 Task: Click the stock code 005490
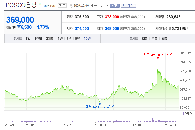click(x=49, y=6)
